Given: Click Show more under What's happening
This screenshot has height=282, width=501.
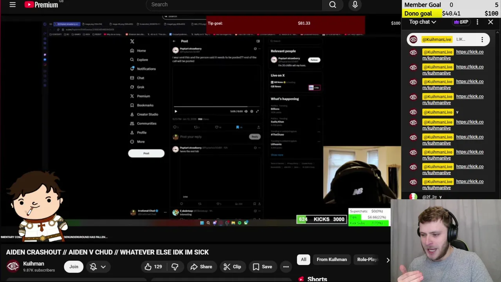Looking at the screenshot, I should [x=277, y=155].
